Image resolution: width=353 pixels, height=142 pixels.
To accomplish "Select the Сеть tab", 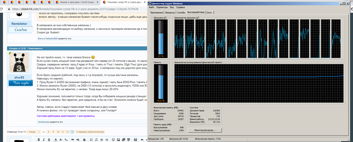I will pyautogui.click(x=209, y=13).
